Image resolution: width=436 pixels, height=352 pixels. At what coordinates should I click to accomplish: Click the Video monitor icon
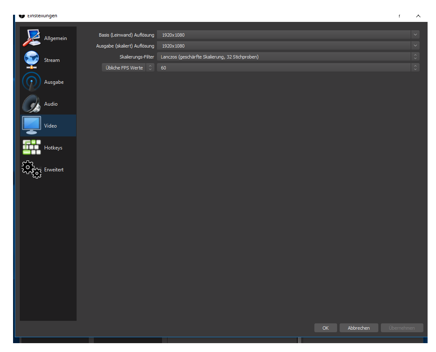(32, 125)
